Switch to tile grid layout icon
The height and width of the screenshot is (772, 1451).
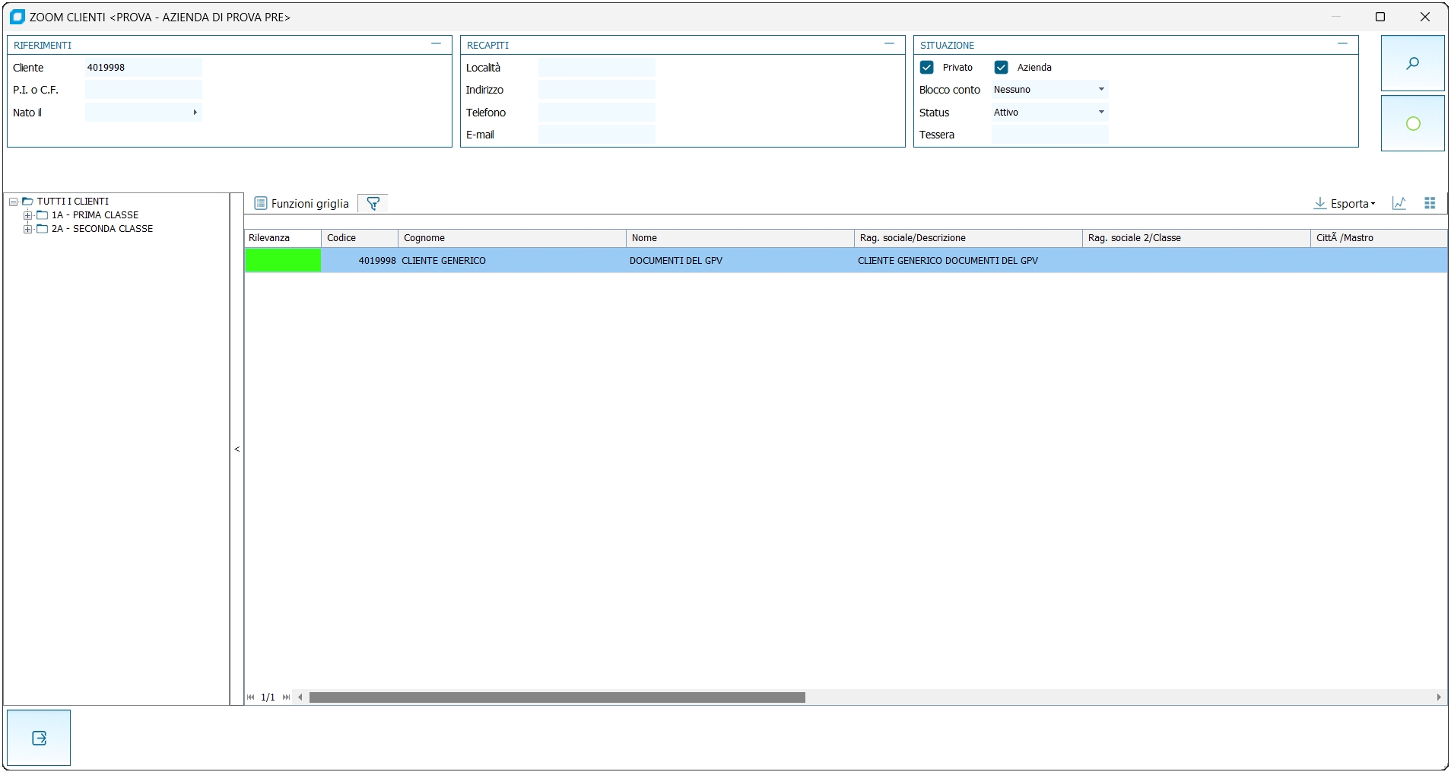click(1430, 203)
